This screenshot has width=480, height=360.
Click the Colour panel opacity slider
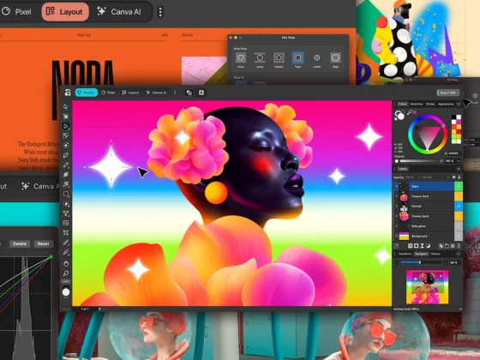(x=418, y=161)
